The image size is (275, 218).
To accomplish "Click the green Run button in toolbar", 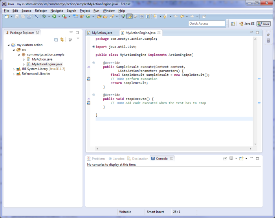I will [x=54, y=16].
